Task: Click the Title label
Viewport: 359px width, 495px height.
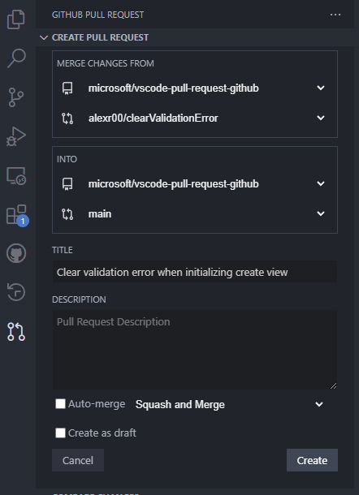Action: tap(63, 250)
